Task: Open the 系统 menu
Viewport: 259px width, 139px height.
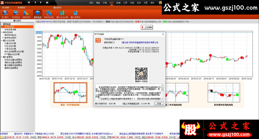Action: (139, 3)
